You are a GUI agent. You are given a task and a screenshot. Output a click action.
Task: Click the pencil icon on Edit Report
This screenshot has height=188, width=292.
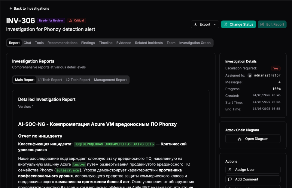pos(262,24)
